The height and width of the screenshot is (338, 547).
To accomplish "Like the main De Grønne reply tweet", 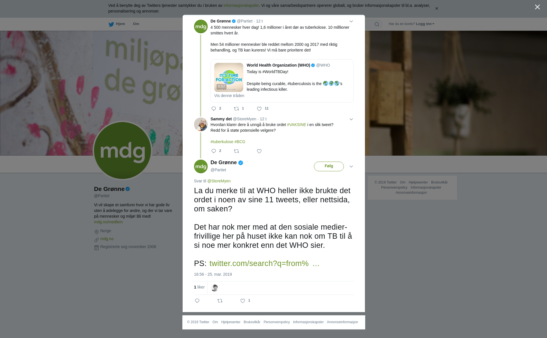I will [243, 301].
